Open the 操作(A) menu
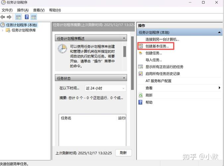This screenshot has height=166, width=224. (x=23, y=10)
